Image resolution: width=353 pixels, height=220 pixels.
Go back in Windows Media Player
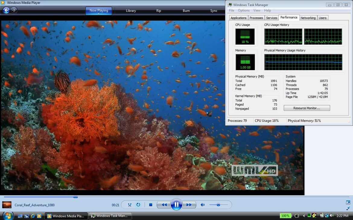[x=6, y=10]
